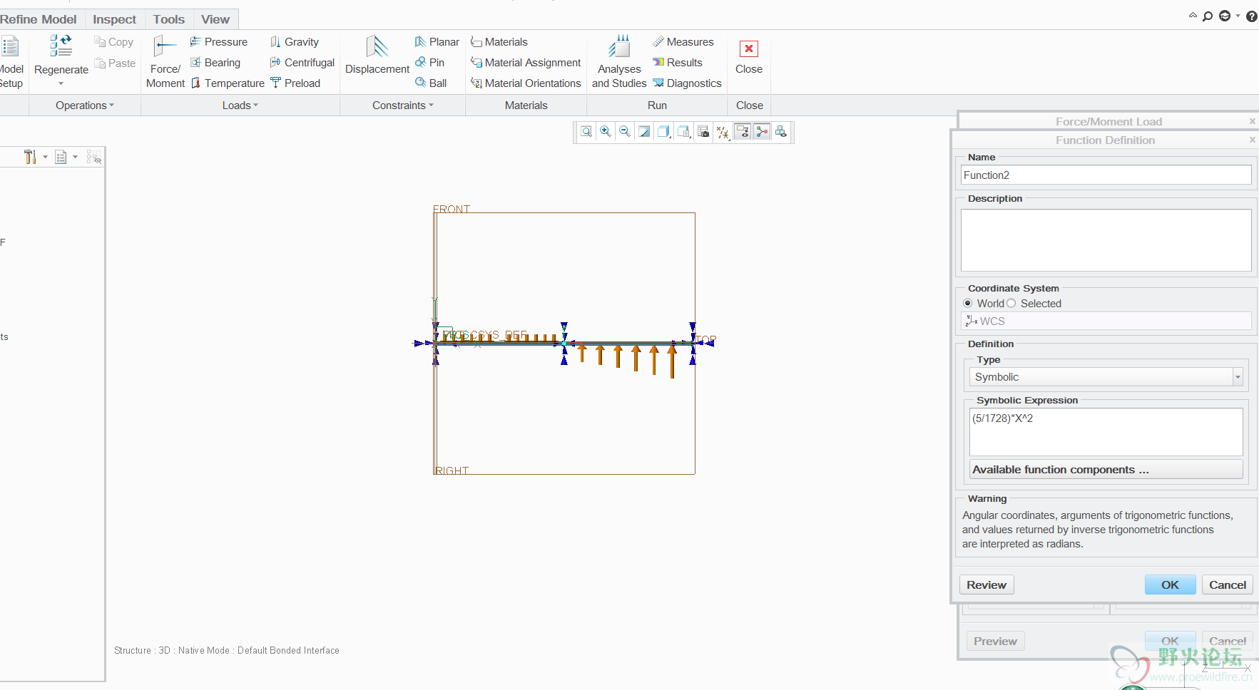
Task: Open the Tools ribbon tab
Action: point(168,19)
